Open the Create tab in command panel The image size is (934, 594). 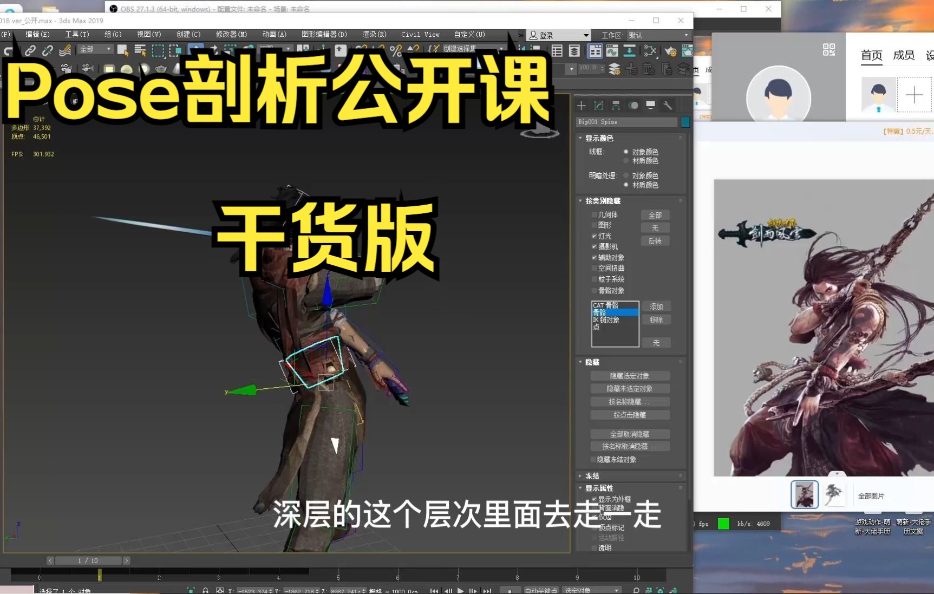(582, 106)
